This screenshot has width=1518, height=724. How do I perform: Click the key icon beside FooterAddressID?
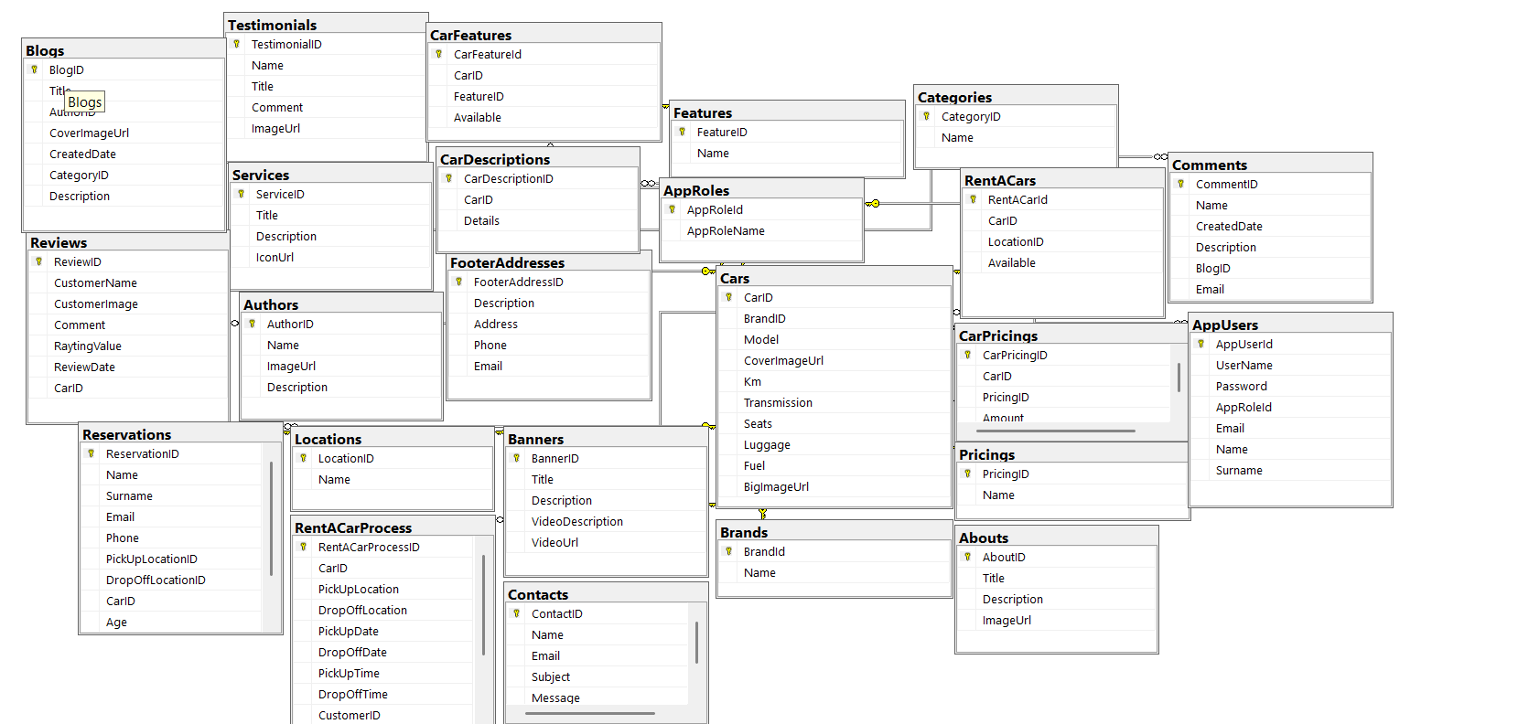click(x=459, y=282)
